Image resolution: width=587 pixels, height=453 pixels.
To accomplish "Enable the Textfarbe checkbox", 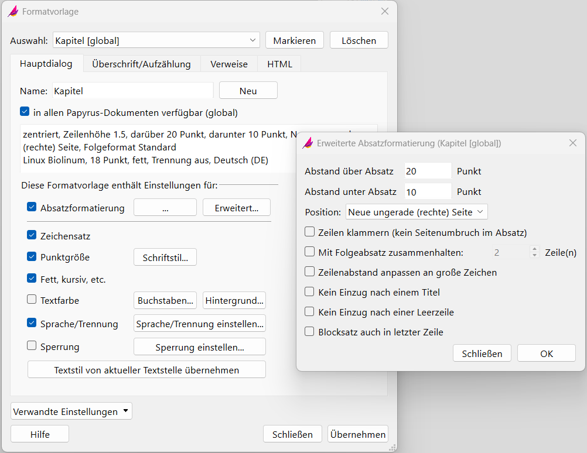I will click(x=32, y=300).
